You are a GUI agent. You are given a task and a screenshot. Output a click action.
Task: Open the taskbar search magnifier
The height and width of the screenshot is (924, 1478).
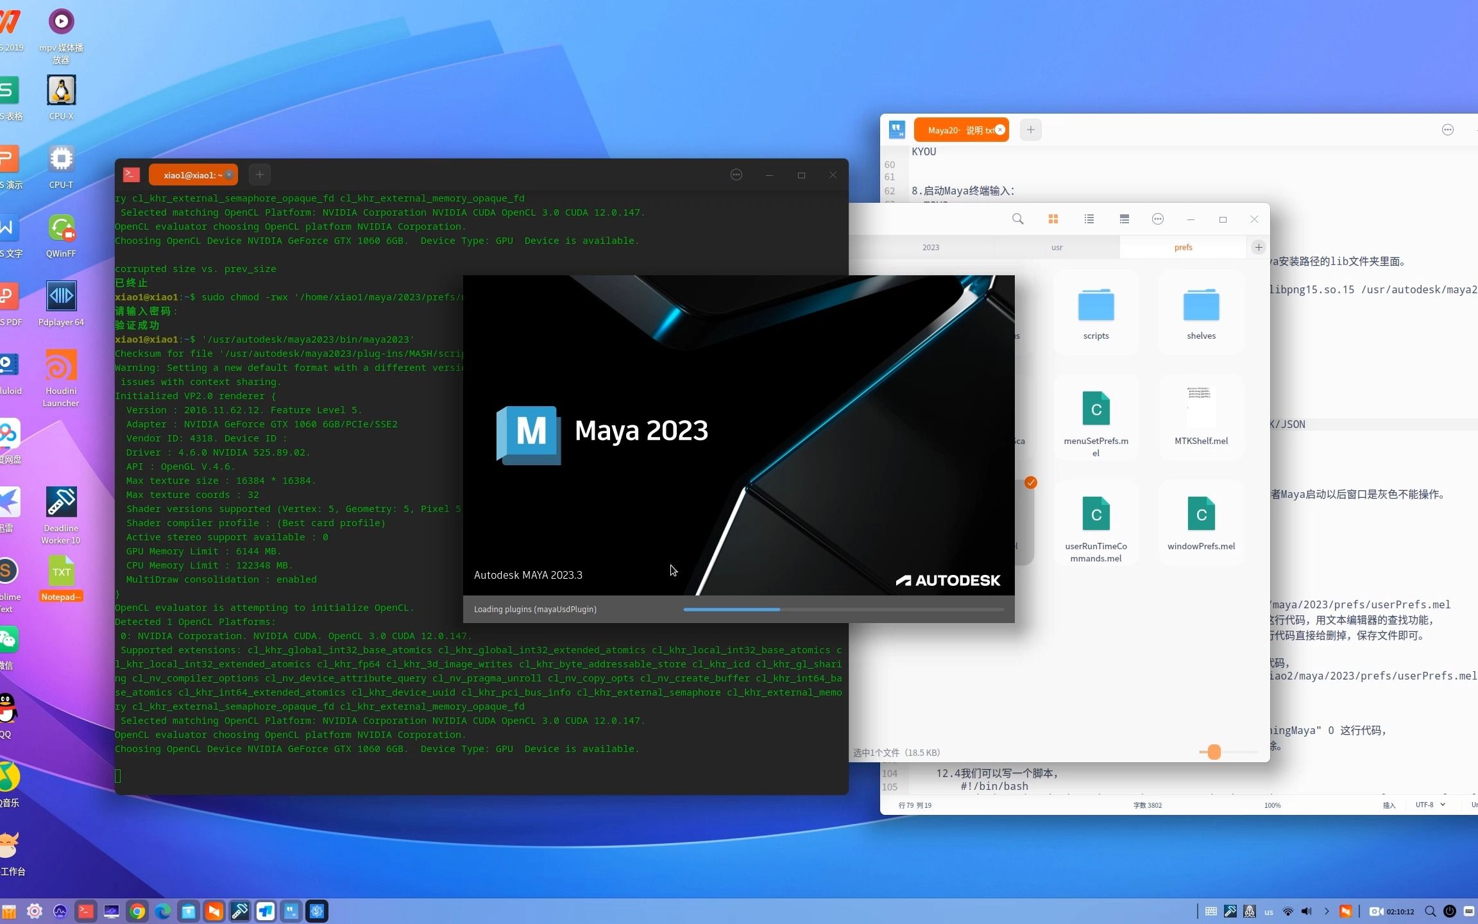point(1430,911)
